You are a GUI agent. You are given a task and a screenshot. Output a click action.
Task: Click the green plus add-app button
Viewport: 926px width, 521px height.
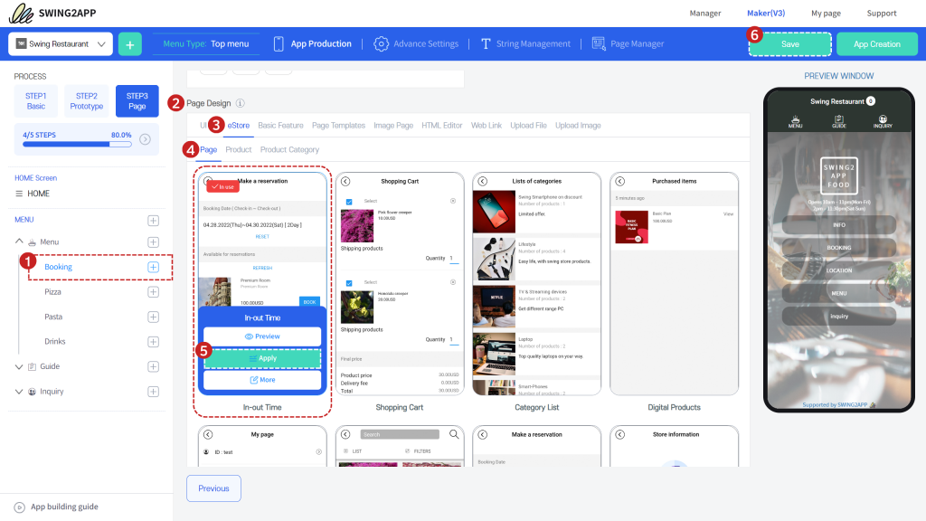point(130,44)
